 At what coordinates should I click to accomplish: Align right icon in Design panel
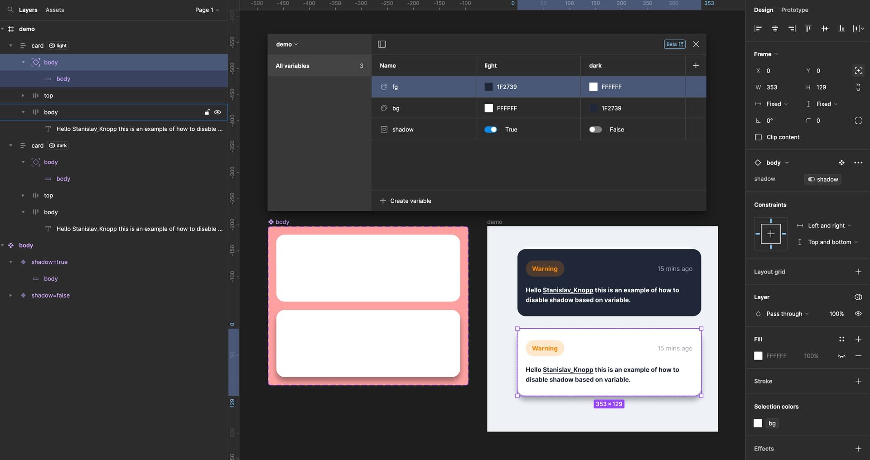792,29
